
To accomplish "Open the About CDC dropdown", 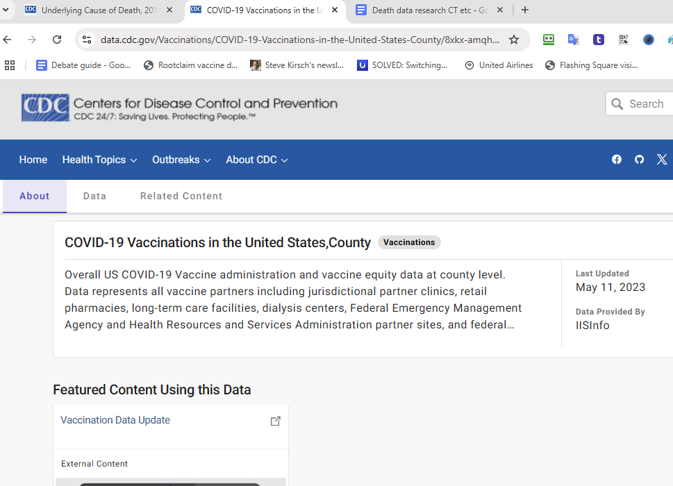I will [x=256, y=160].
